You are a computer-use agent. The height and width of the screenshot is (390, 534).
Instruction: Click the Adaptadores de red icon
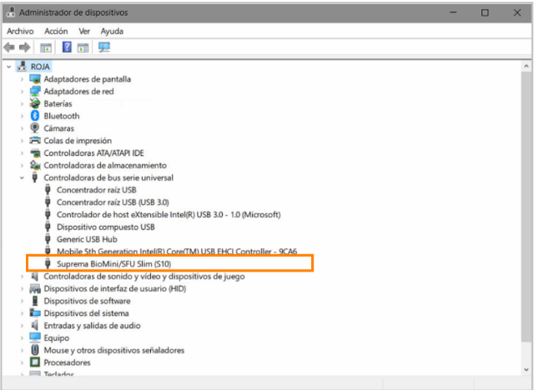[35, 91]
